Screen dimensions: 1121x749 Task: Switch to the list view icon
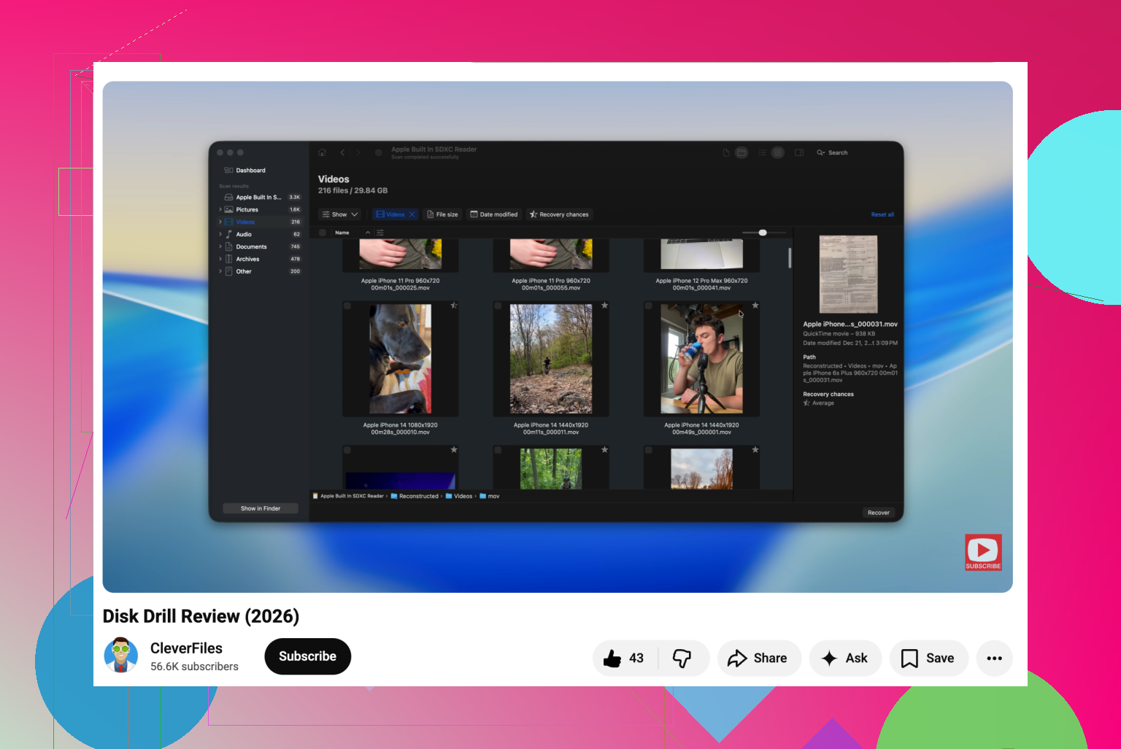click(763, 152)
